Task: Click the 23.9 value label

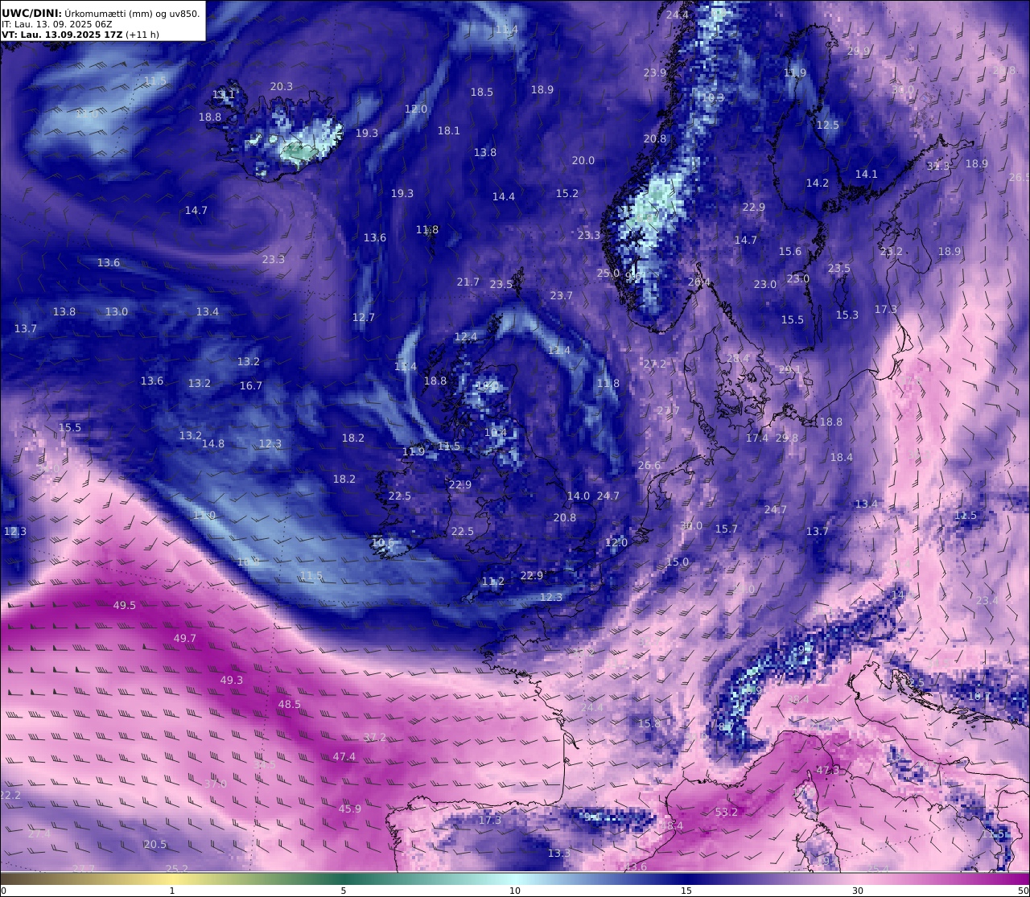Action: tap(655, 72)
